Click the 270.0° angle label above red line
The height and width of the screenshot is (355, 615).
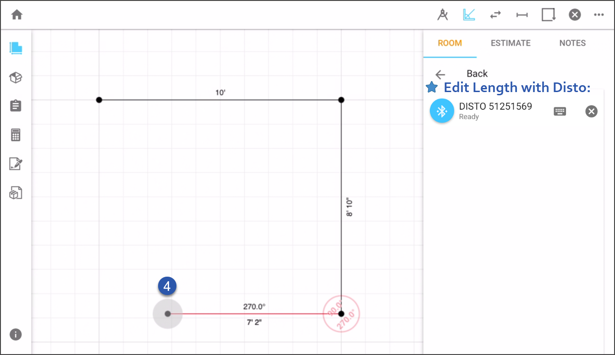(x=254, y=306)
